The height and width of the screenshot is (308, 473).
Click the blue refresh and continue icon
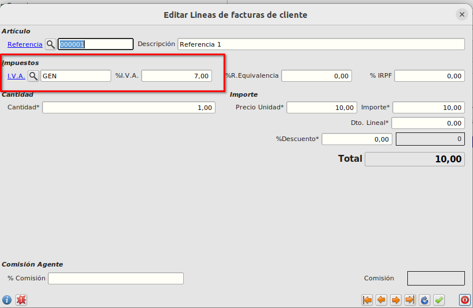tap(425, 300)
